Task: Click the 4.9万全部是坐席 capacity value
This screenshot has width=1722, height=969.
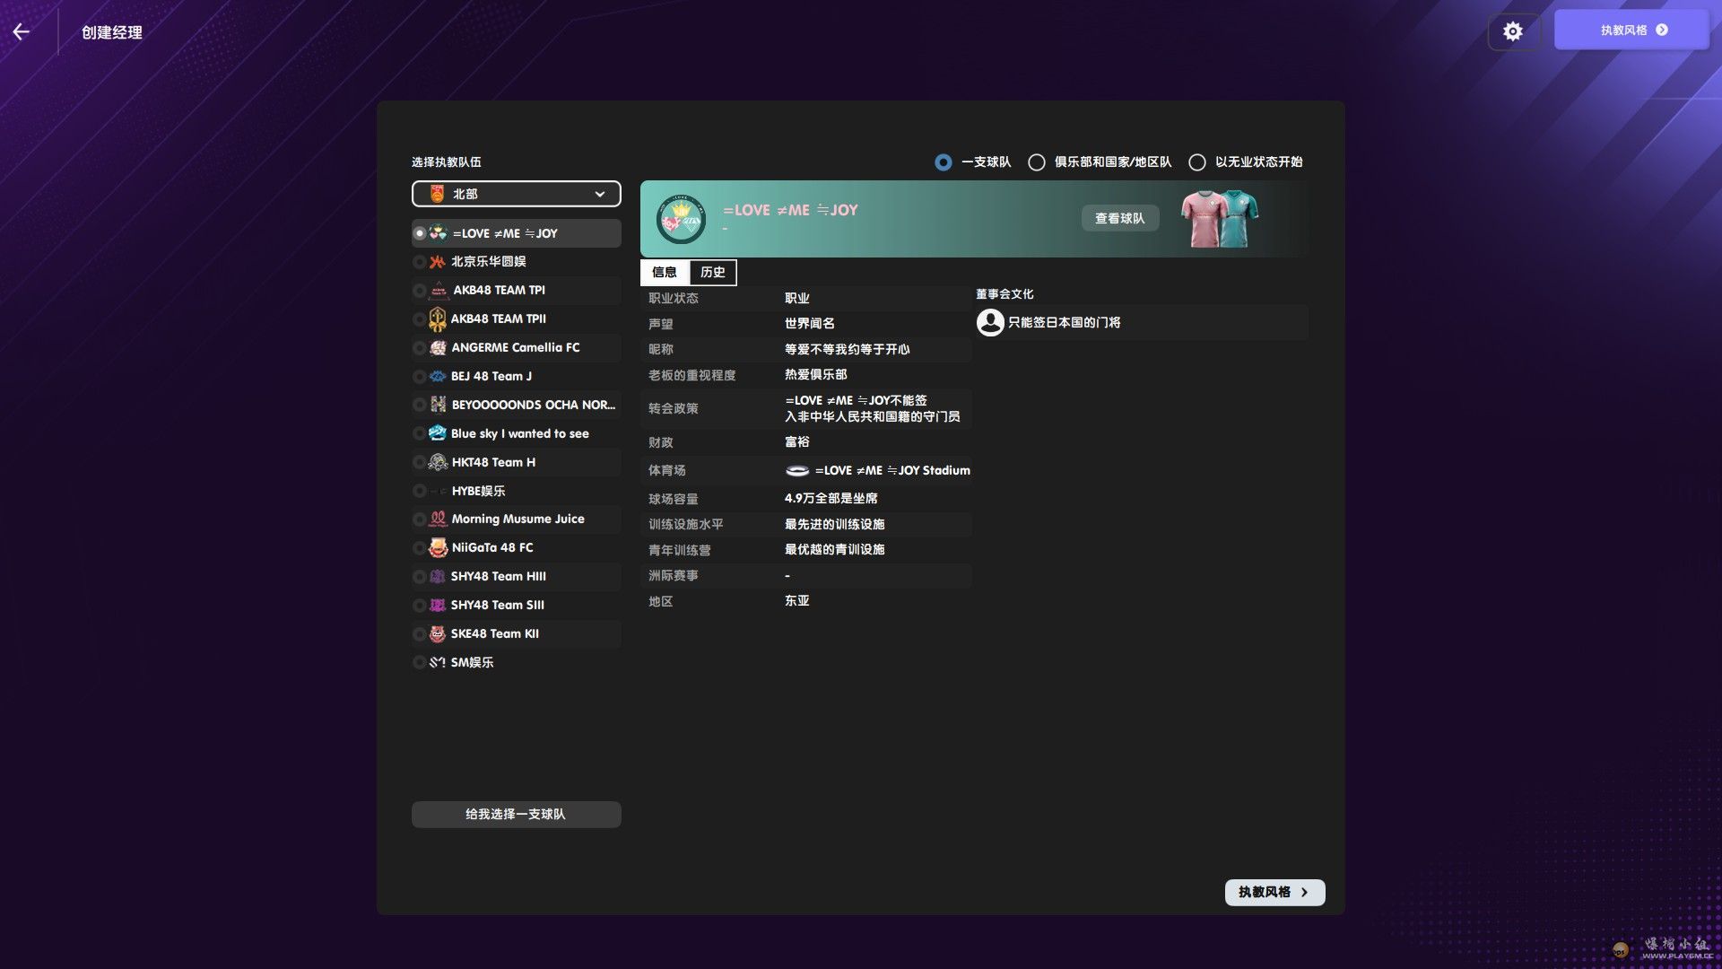Action: point(831,499)
